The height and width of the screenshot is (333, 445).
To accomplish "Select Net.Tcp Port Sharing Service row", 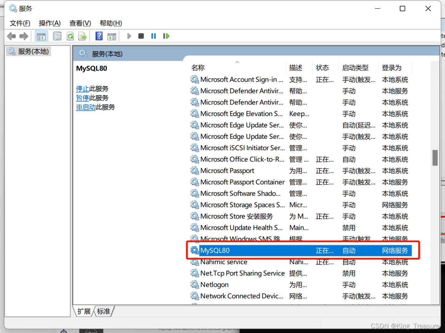I will (x=301, y=273).
